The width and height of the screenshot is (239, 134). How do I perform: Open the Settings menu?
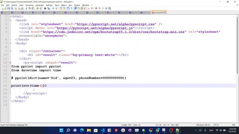[49, 5]
